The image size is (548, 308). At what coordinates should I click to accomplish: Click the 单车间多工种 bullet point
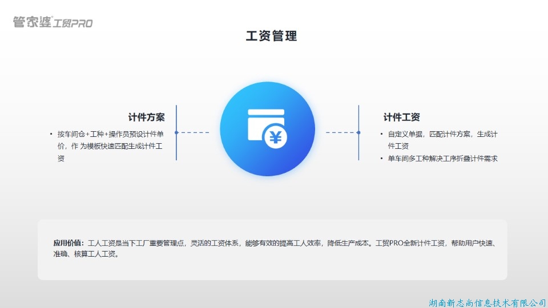pos(442,159)
